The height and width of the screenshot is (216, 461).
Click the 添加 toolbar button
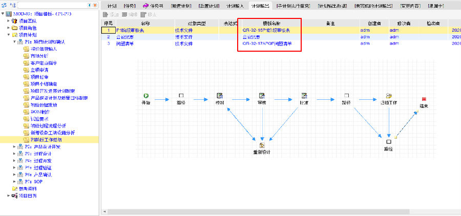click(x=111, y=14)
